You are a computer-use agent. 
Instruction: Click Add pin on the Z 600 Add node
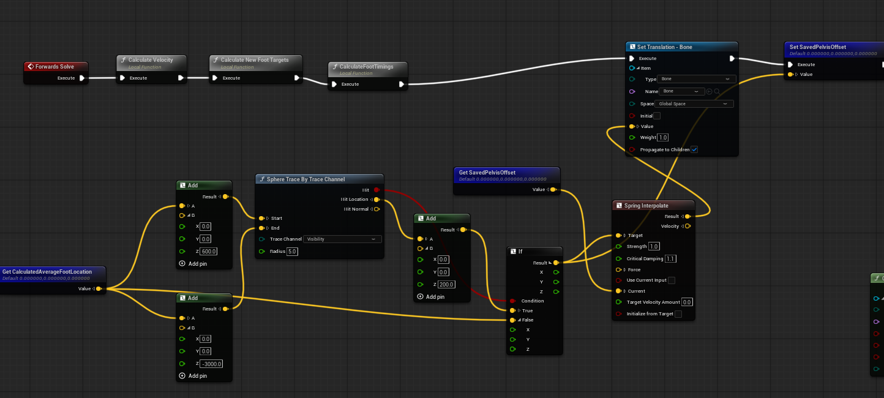193,263
